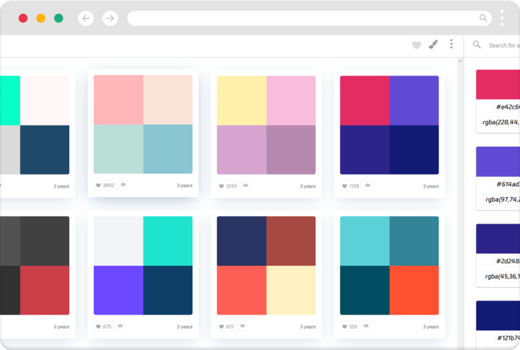Like the palette with 615 hearts
Image resolution: width=520 pixels, height=350 pixels.
tap(226, 327)
